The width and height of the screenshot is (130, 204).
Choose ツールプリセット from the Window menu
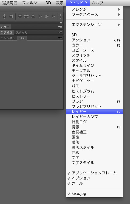(94, 76)
